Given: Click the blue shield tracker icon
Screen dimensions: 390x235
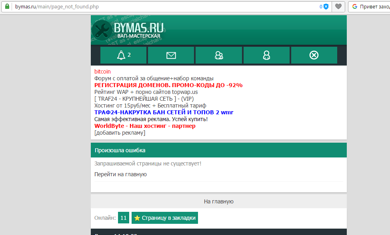Looking at the screenshot, I should pos(326,6).
